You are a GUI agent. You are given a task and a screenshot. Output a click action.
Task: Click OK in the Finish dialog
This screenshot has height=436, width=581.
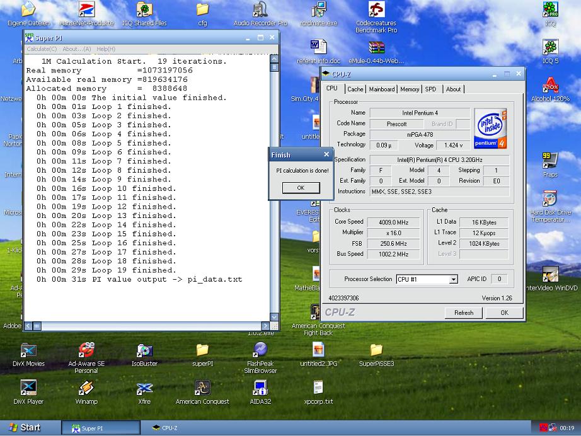301,188
